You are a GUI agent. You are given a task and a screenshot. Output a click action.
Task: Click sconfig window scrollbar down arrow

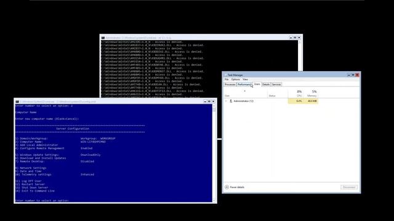[x=214, y=201]
